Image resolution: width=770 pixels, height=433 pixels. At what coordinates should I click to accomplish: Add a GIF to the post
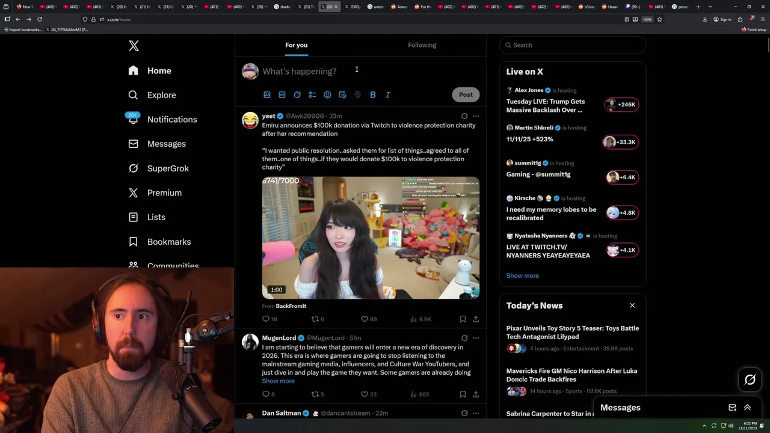(x=282, y=94)
